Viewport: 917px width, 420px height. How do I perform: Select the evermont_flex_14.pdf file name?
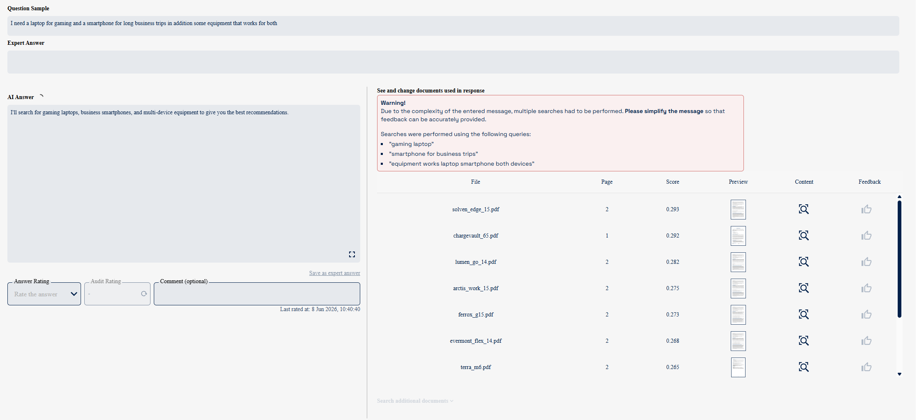(476, 341)
